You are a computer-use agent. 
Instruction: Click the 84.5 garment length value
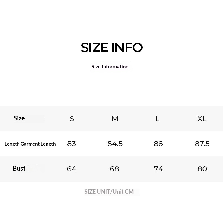click(115, 144)
